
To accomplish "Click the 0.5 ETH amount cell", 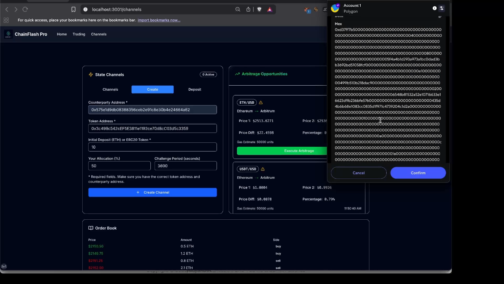I will click(x=187, y=246).
